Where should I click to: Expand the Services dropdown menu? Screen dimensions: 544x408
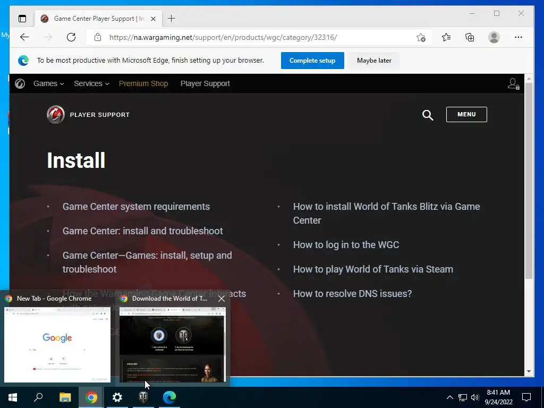91,83
